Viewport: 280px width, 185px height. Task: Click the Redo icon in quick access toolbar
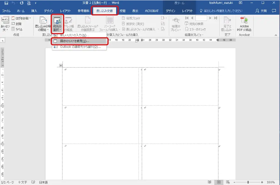pyautogui.click(x=22, y=3)
